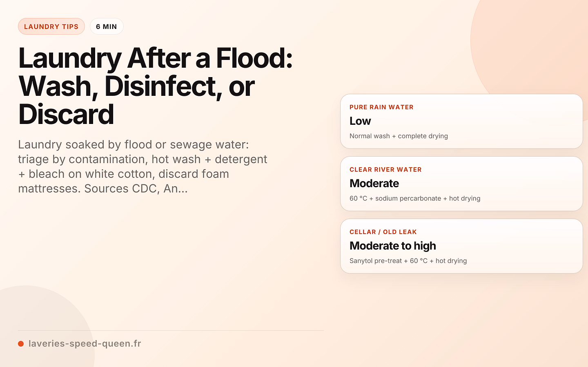Click the 'Laundry After a Flood' headline
The height and width of the screenshot is (367, 588).
(x=156, y=86)
